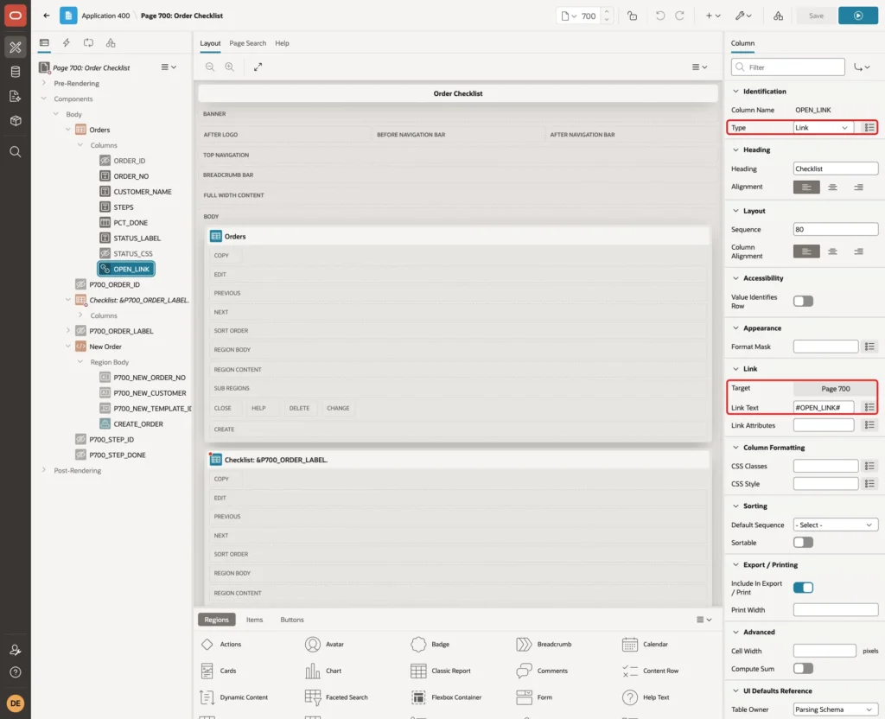This screenshot has width=885, height=719.
Task: Toggle the Value Identifies Row switch
Action: (x=803, y=302)
